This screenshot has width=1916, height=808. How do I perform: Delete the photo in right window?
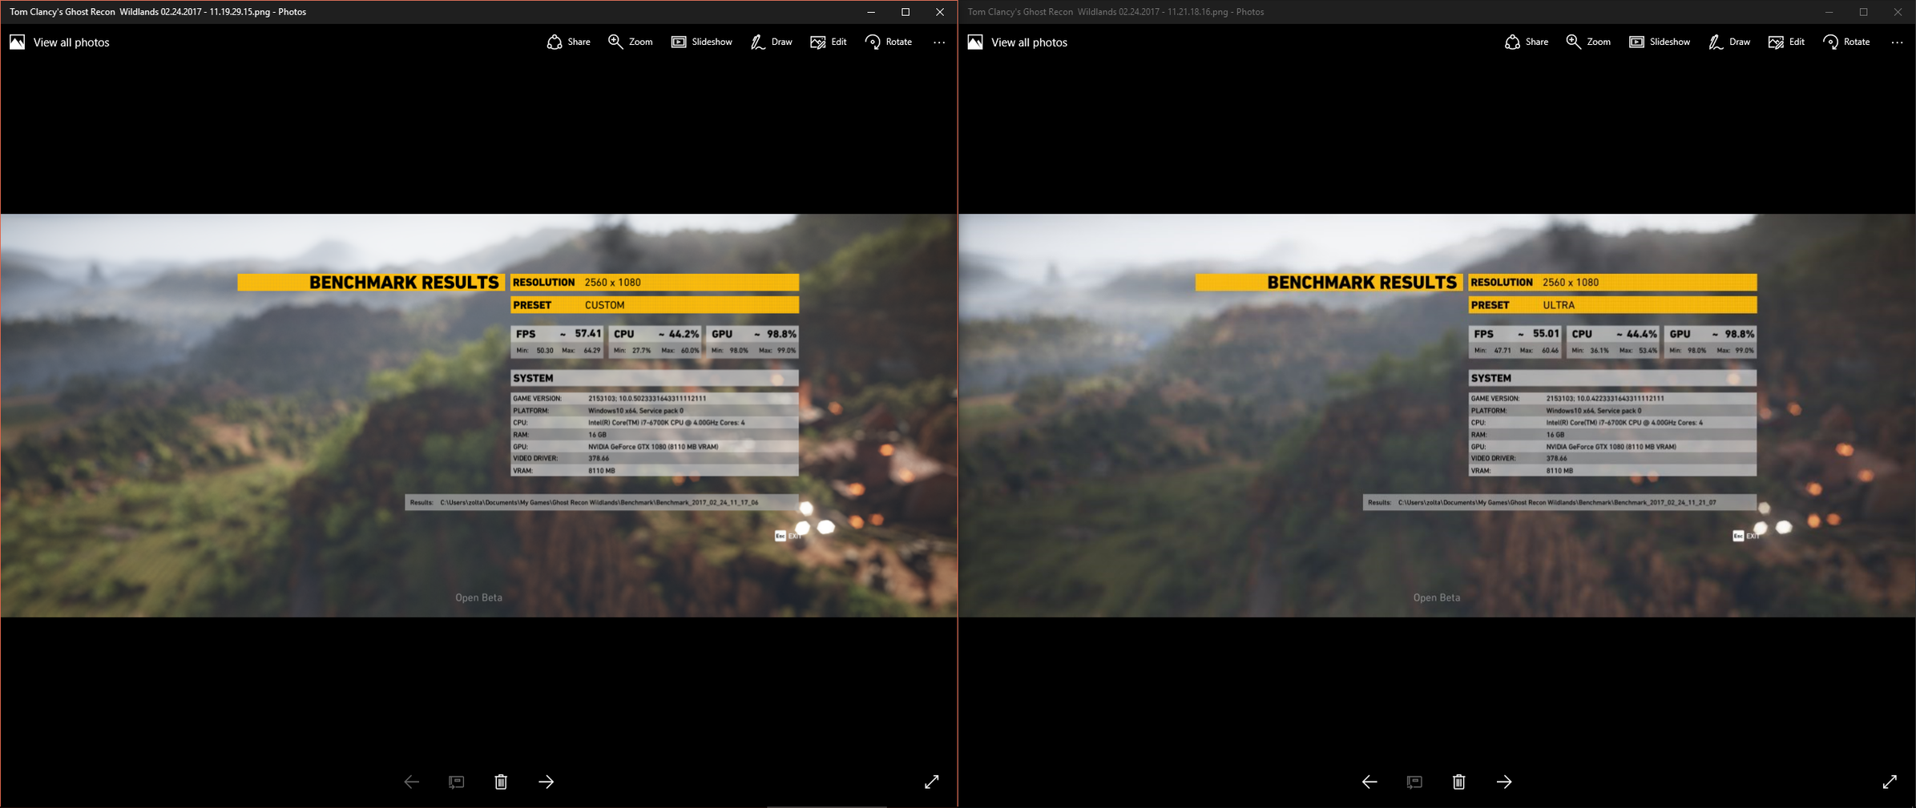[x=1459, y=782]
